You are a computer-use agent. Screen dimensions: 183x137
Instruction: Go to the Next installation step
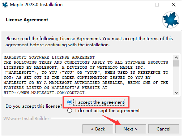(x=131, y=129)
